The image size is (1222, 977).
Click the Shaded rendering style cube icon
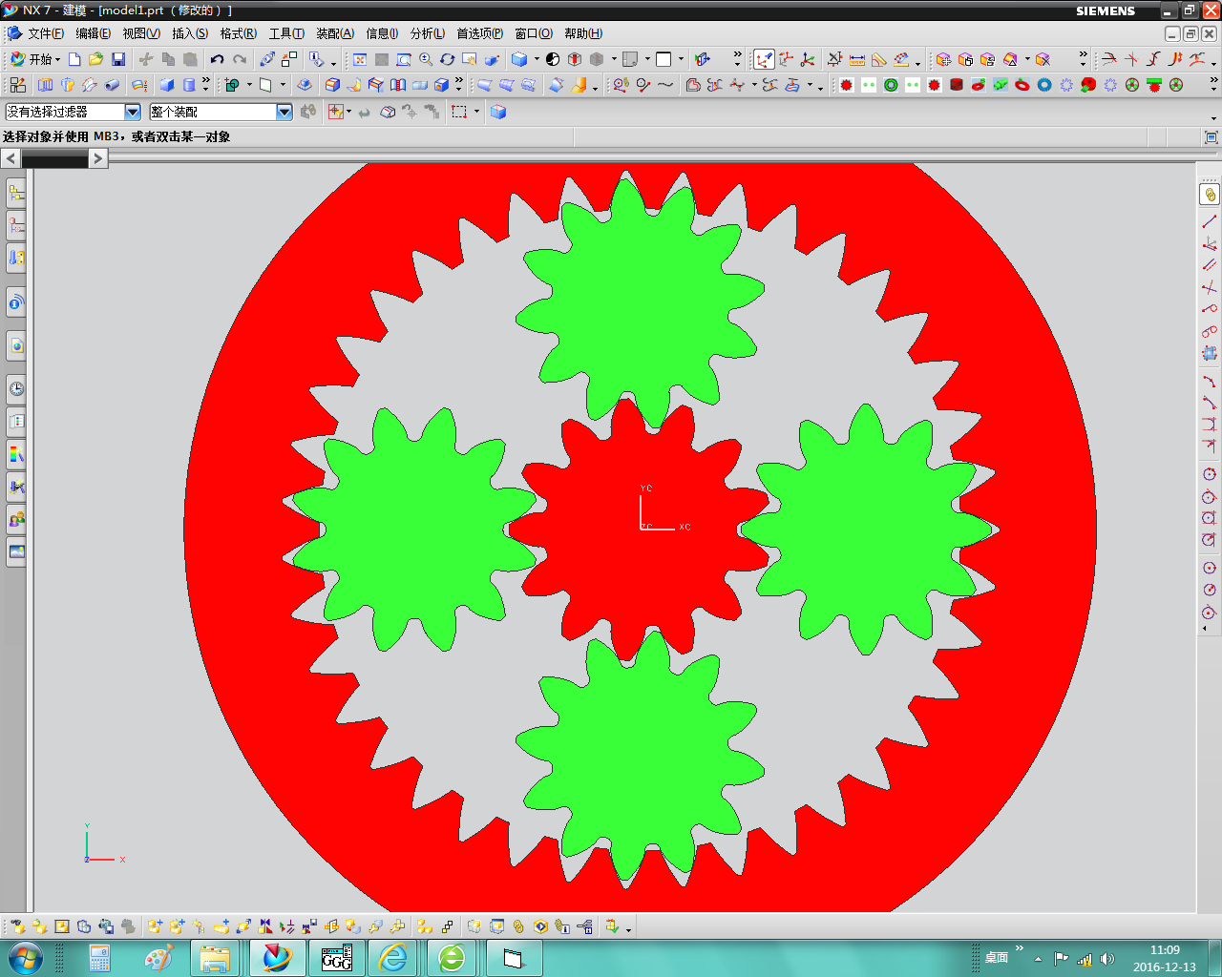519,59
